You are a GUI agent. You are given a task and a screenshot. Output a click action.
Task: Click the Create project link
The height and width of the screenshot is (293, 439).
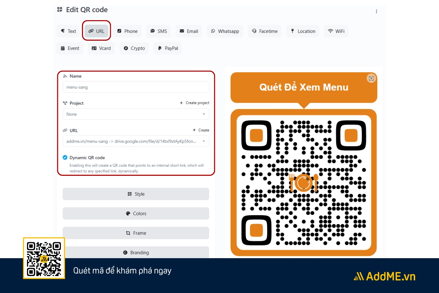[x=194, y=103]
